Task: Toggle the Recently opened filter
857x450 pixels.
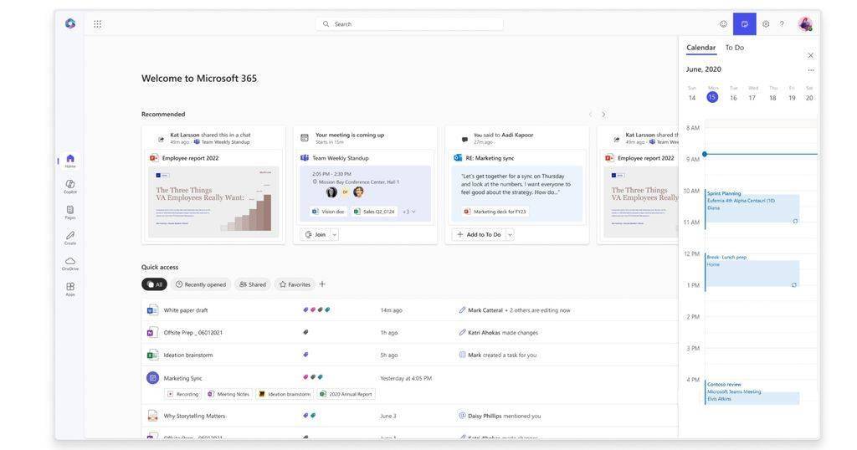Action: click(x=201, y=284)
